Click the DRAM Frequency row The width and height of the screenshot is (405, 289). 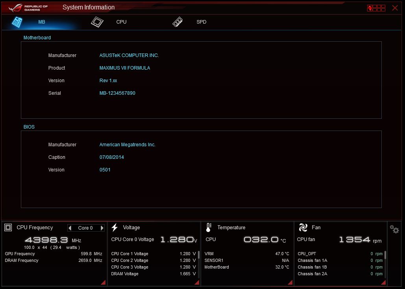click(54, 260)
